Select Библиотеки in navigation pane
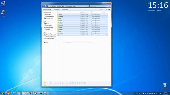Viewport: 170px width, 95px height. 47,22
